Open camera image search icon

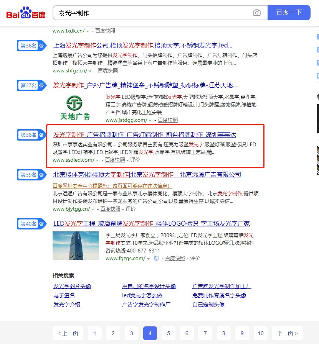point(256,13)
